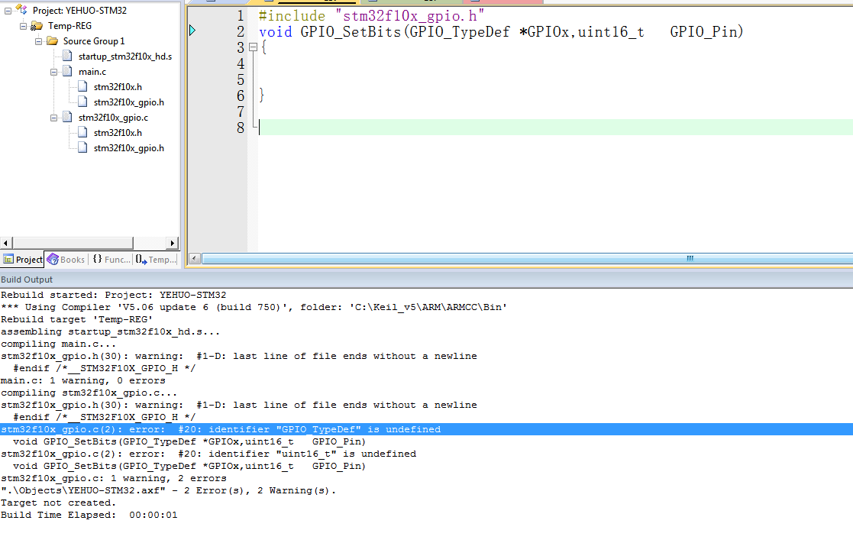Click the main.c file icon in tree
Image resolution: width=853 pixels, height=543 pixels.
67,72
